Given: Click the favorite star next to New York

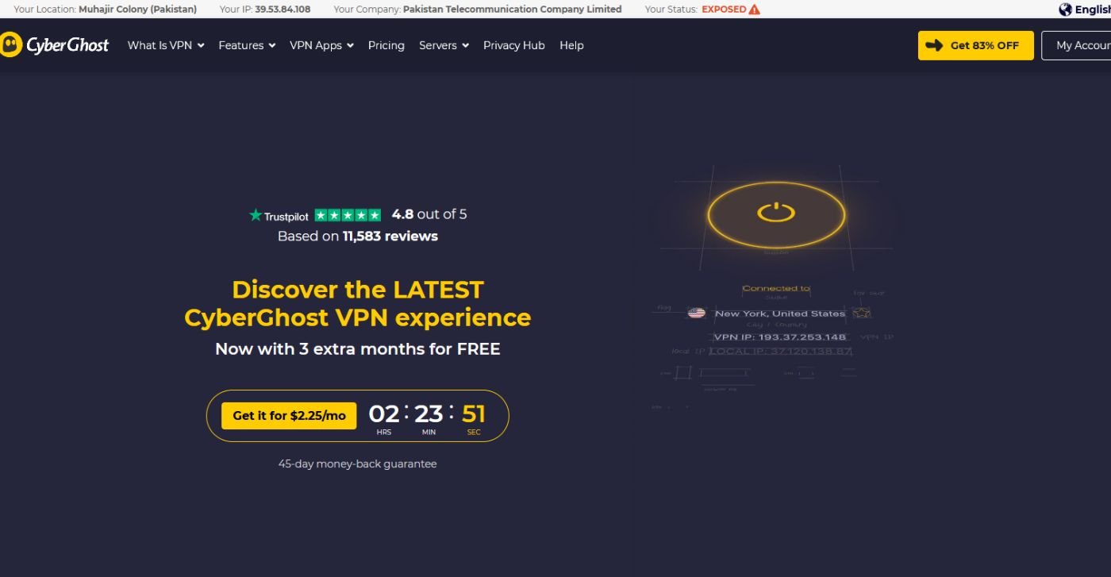Looking at the screenshot, I should 862,313.
